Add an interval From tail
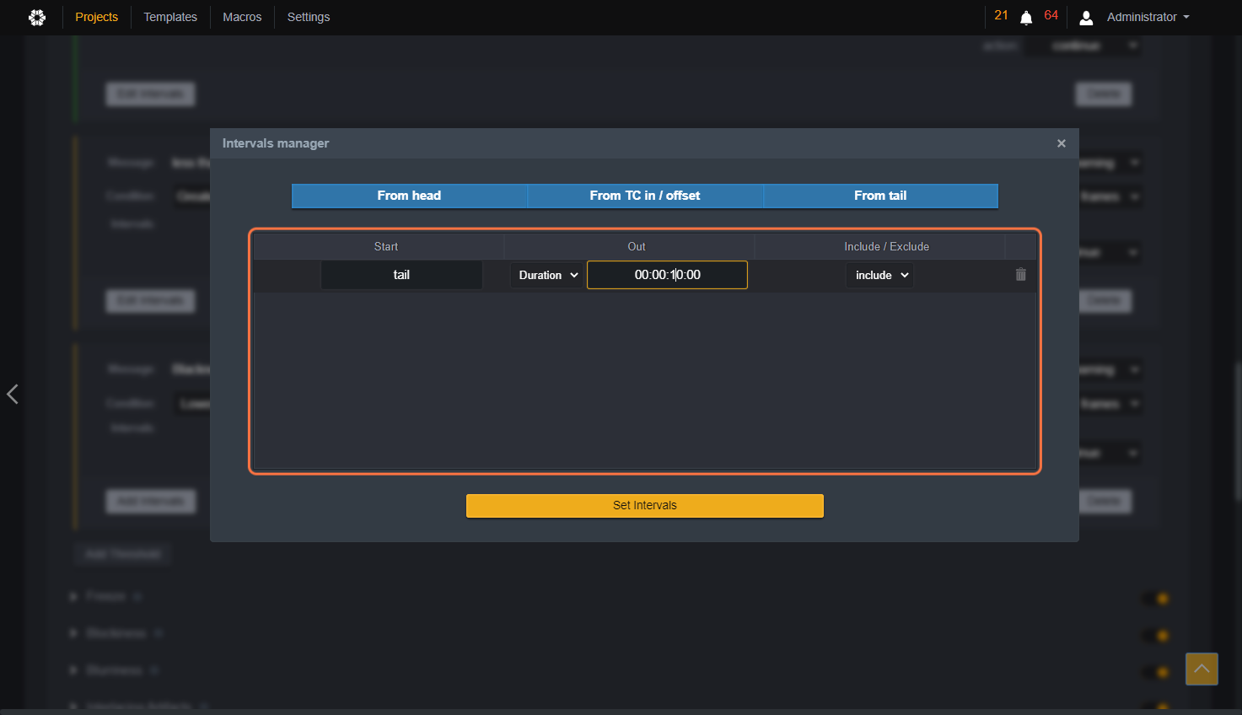Viewport: 1242px width, 715px height. point(880,196)
